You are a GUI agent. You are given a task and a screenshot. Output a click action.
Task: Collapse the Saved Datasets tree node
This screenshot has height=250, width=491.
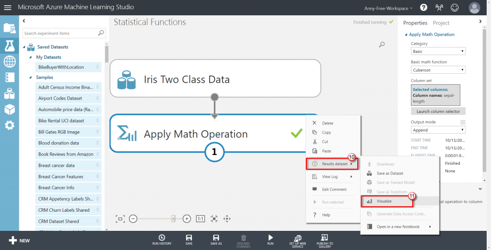tap(24, 47)
